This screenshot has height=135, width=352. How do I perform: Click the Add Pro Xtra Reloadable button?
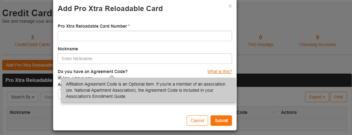coord(28,65)
